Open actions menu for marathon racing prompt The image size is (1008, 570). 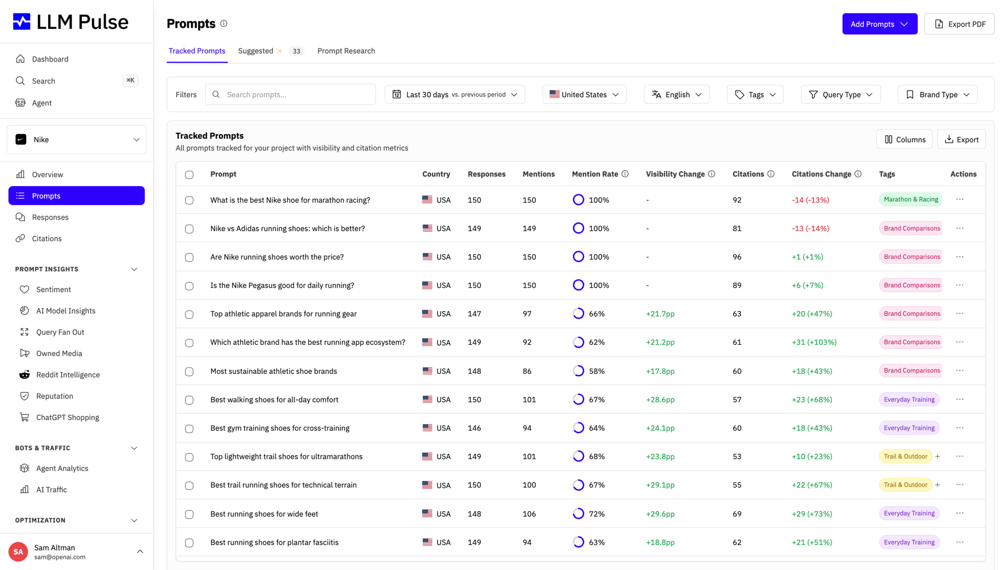click(x=960, y=200)
